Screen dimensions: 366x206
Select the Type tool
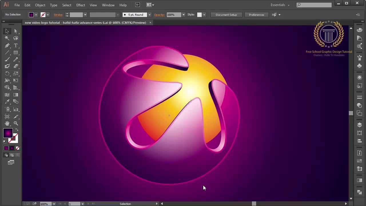coord(16,45)
